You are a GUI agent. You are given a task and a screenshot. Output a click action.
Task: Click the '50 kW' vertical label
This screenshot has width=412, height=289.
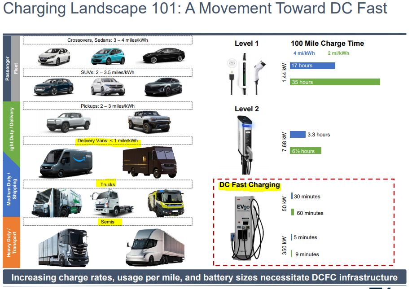[284, 204]
